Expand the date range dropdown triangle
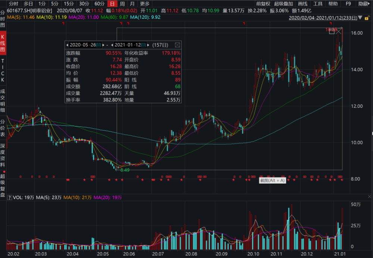Screen dimensions: 373x258 (360, 18)
